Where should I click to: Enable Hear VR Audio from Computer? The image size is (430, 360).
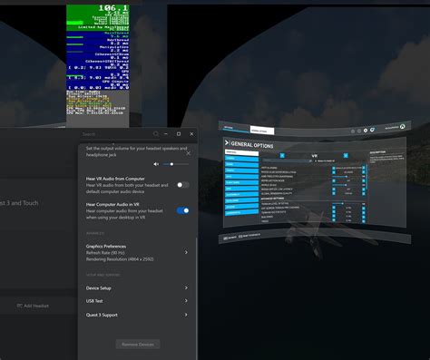183,185
